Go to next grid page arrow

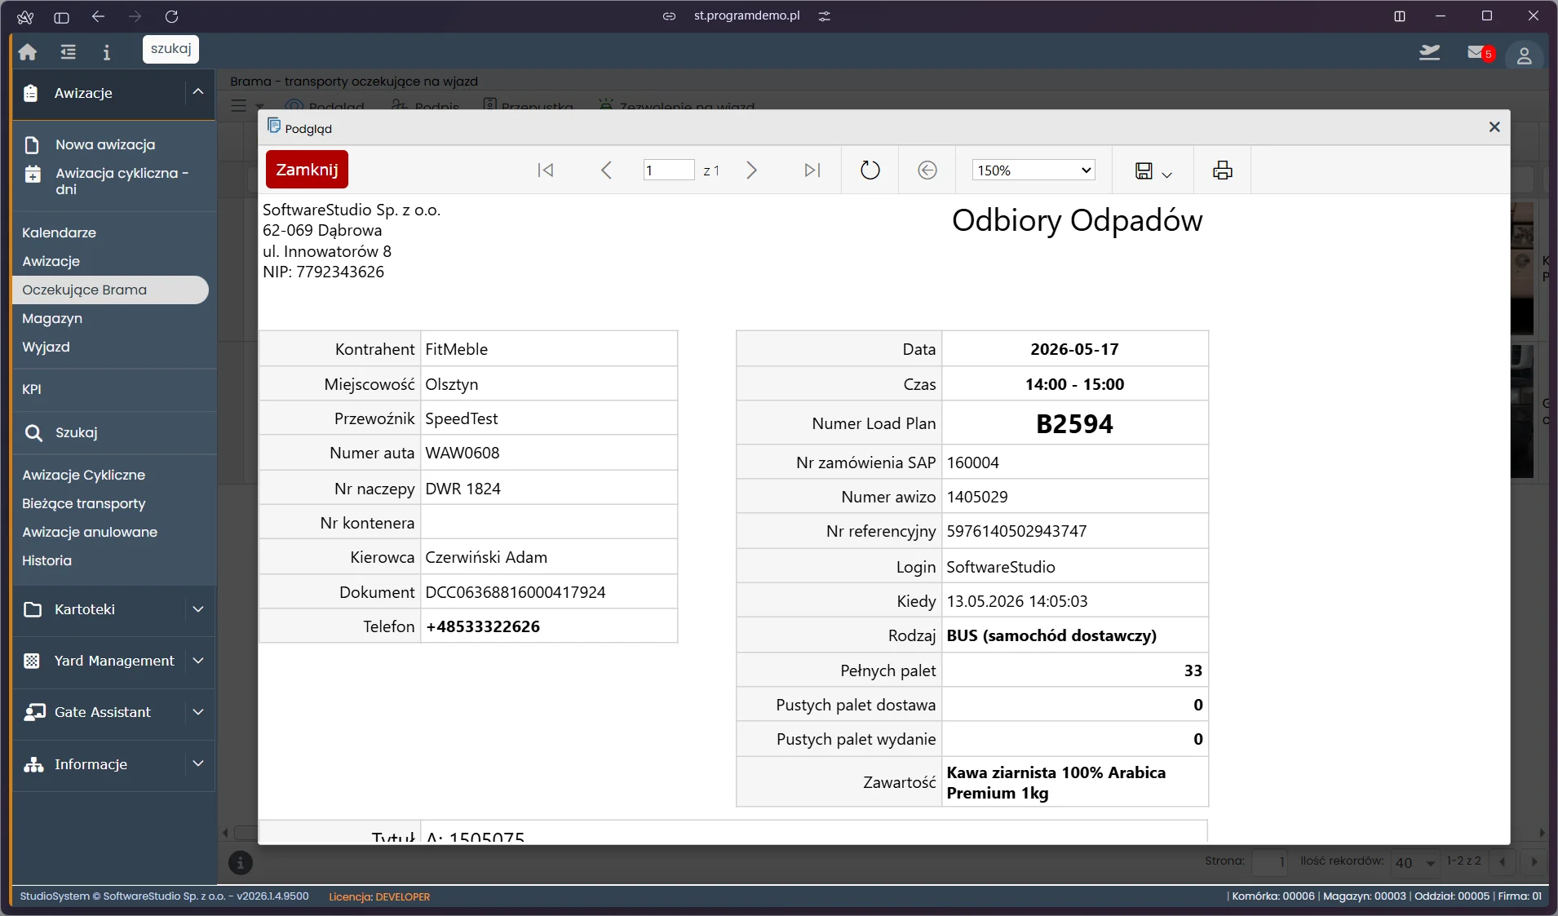tap(1534, 862)
